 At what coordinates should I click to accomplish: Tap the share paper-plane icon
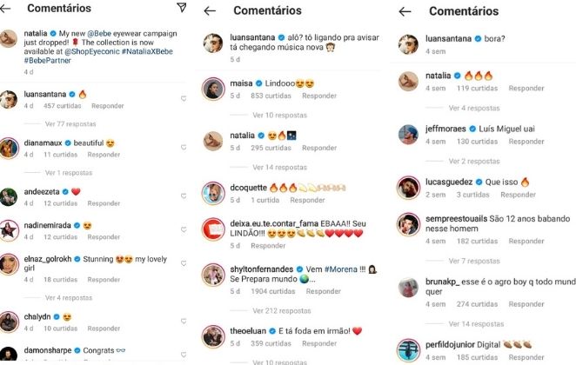point(182,7)
